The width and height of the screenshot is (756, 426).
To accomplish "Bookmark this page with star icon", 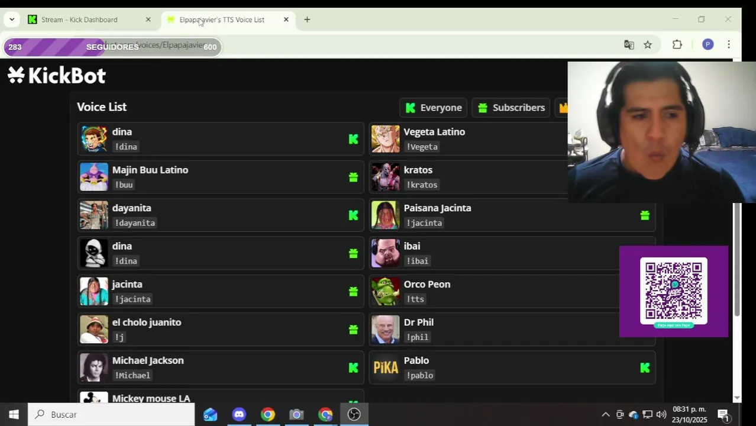I will pyautogui.click(x=648, y=45).
